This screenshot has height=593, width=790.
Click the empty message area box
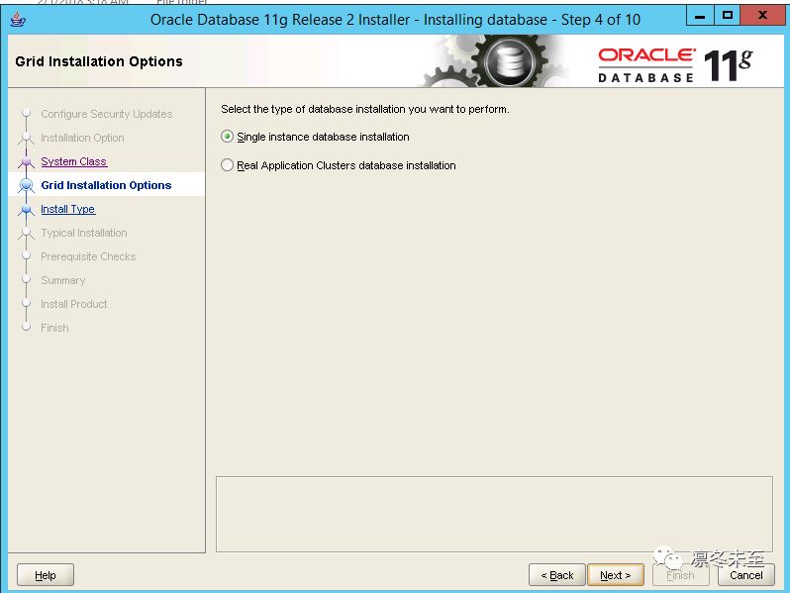coord(494,514)
